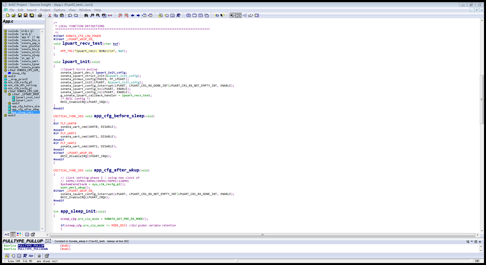486x265 pixels.
Task: Collapse the first ifdef SONATA_CFG_LOW tree node
Action: 6,70
